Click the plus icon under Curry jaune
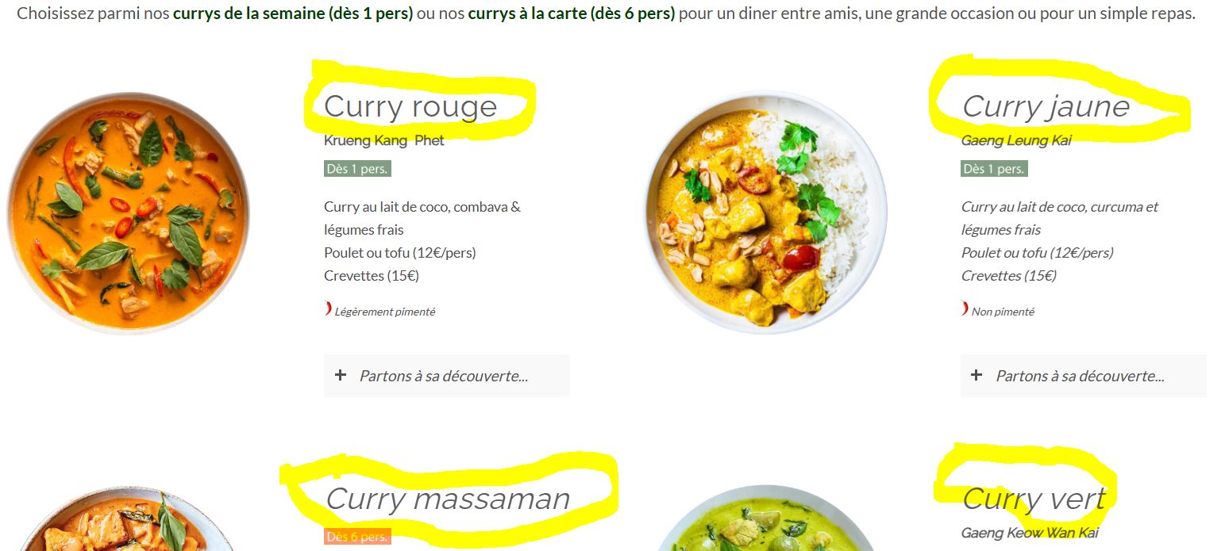 977,375
